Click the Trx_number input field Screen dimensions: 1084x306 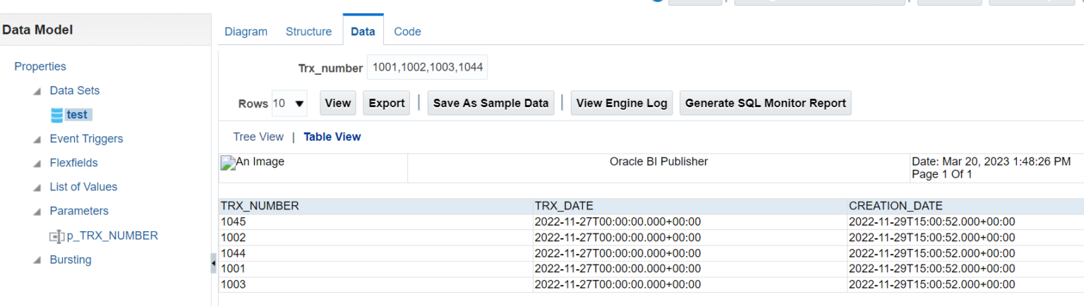coord(427,68)
